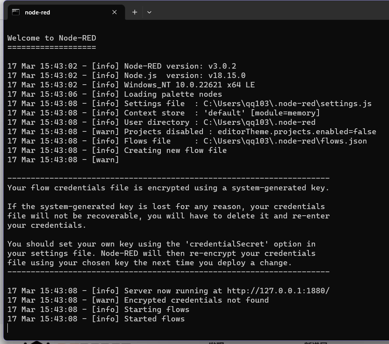The height and width of the screenshot is (344, 389).
Task: Click the Starting flows log line
Action: 98,310
